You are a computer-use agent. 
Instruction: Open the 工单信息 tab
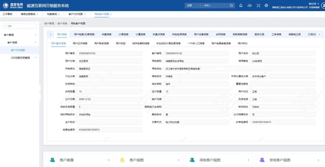point(277,34)
